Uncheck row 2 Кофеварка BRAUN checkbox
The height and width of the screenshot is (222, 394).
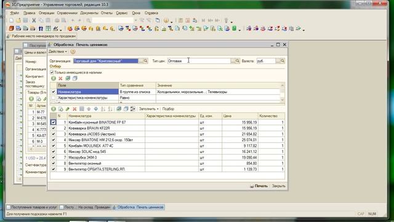[54, 128]
